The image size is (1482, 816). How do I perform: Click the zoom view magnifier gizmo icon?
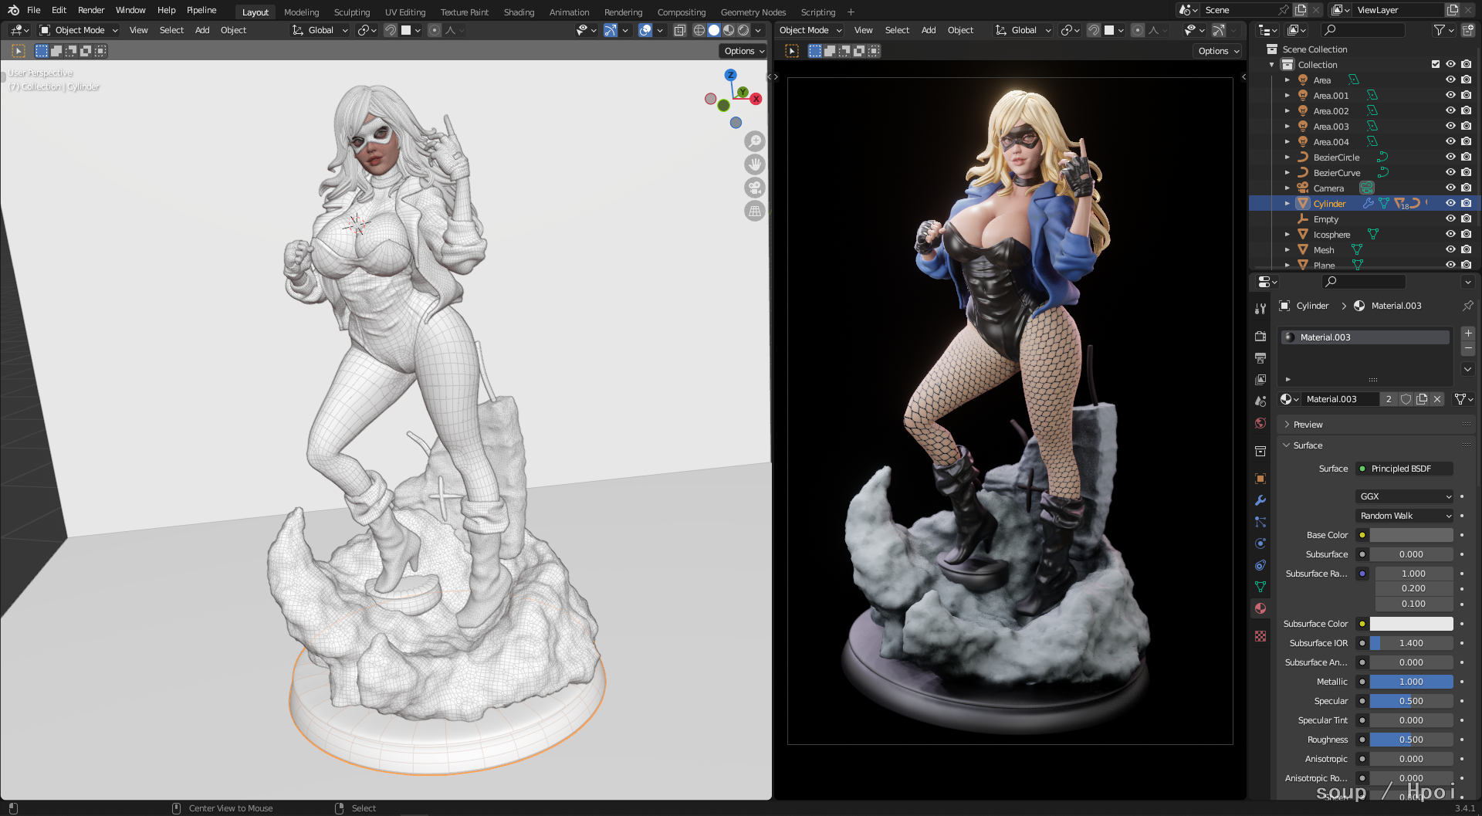754,141
